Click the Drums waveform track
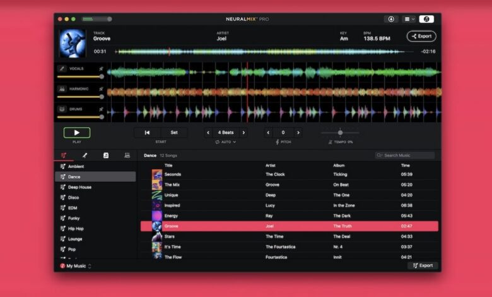Viewport: 492px width, 297px height. coord(274,112)
